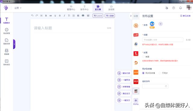Open the 定时发布 date picker field
This screenshot has height=111, width=193.
(x=155, y=86)
